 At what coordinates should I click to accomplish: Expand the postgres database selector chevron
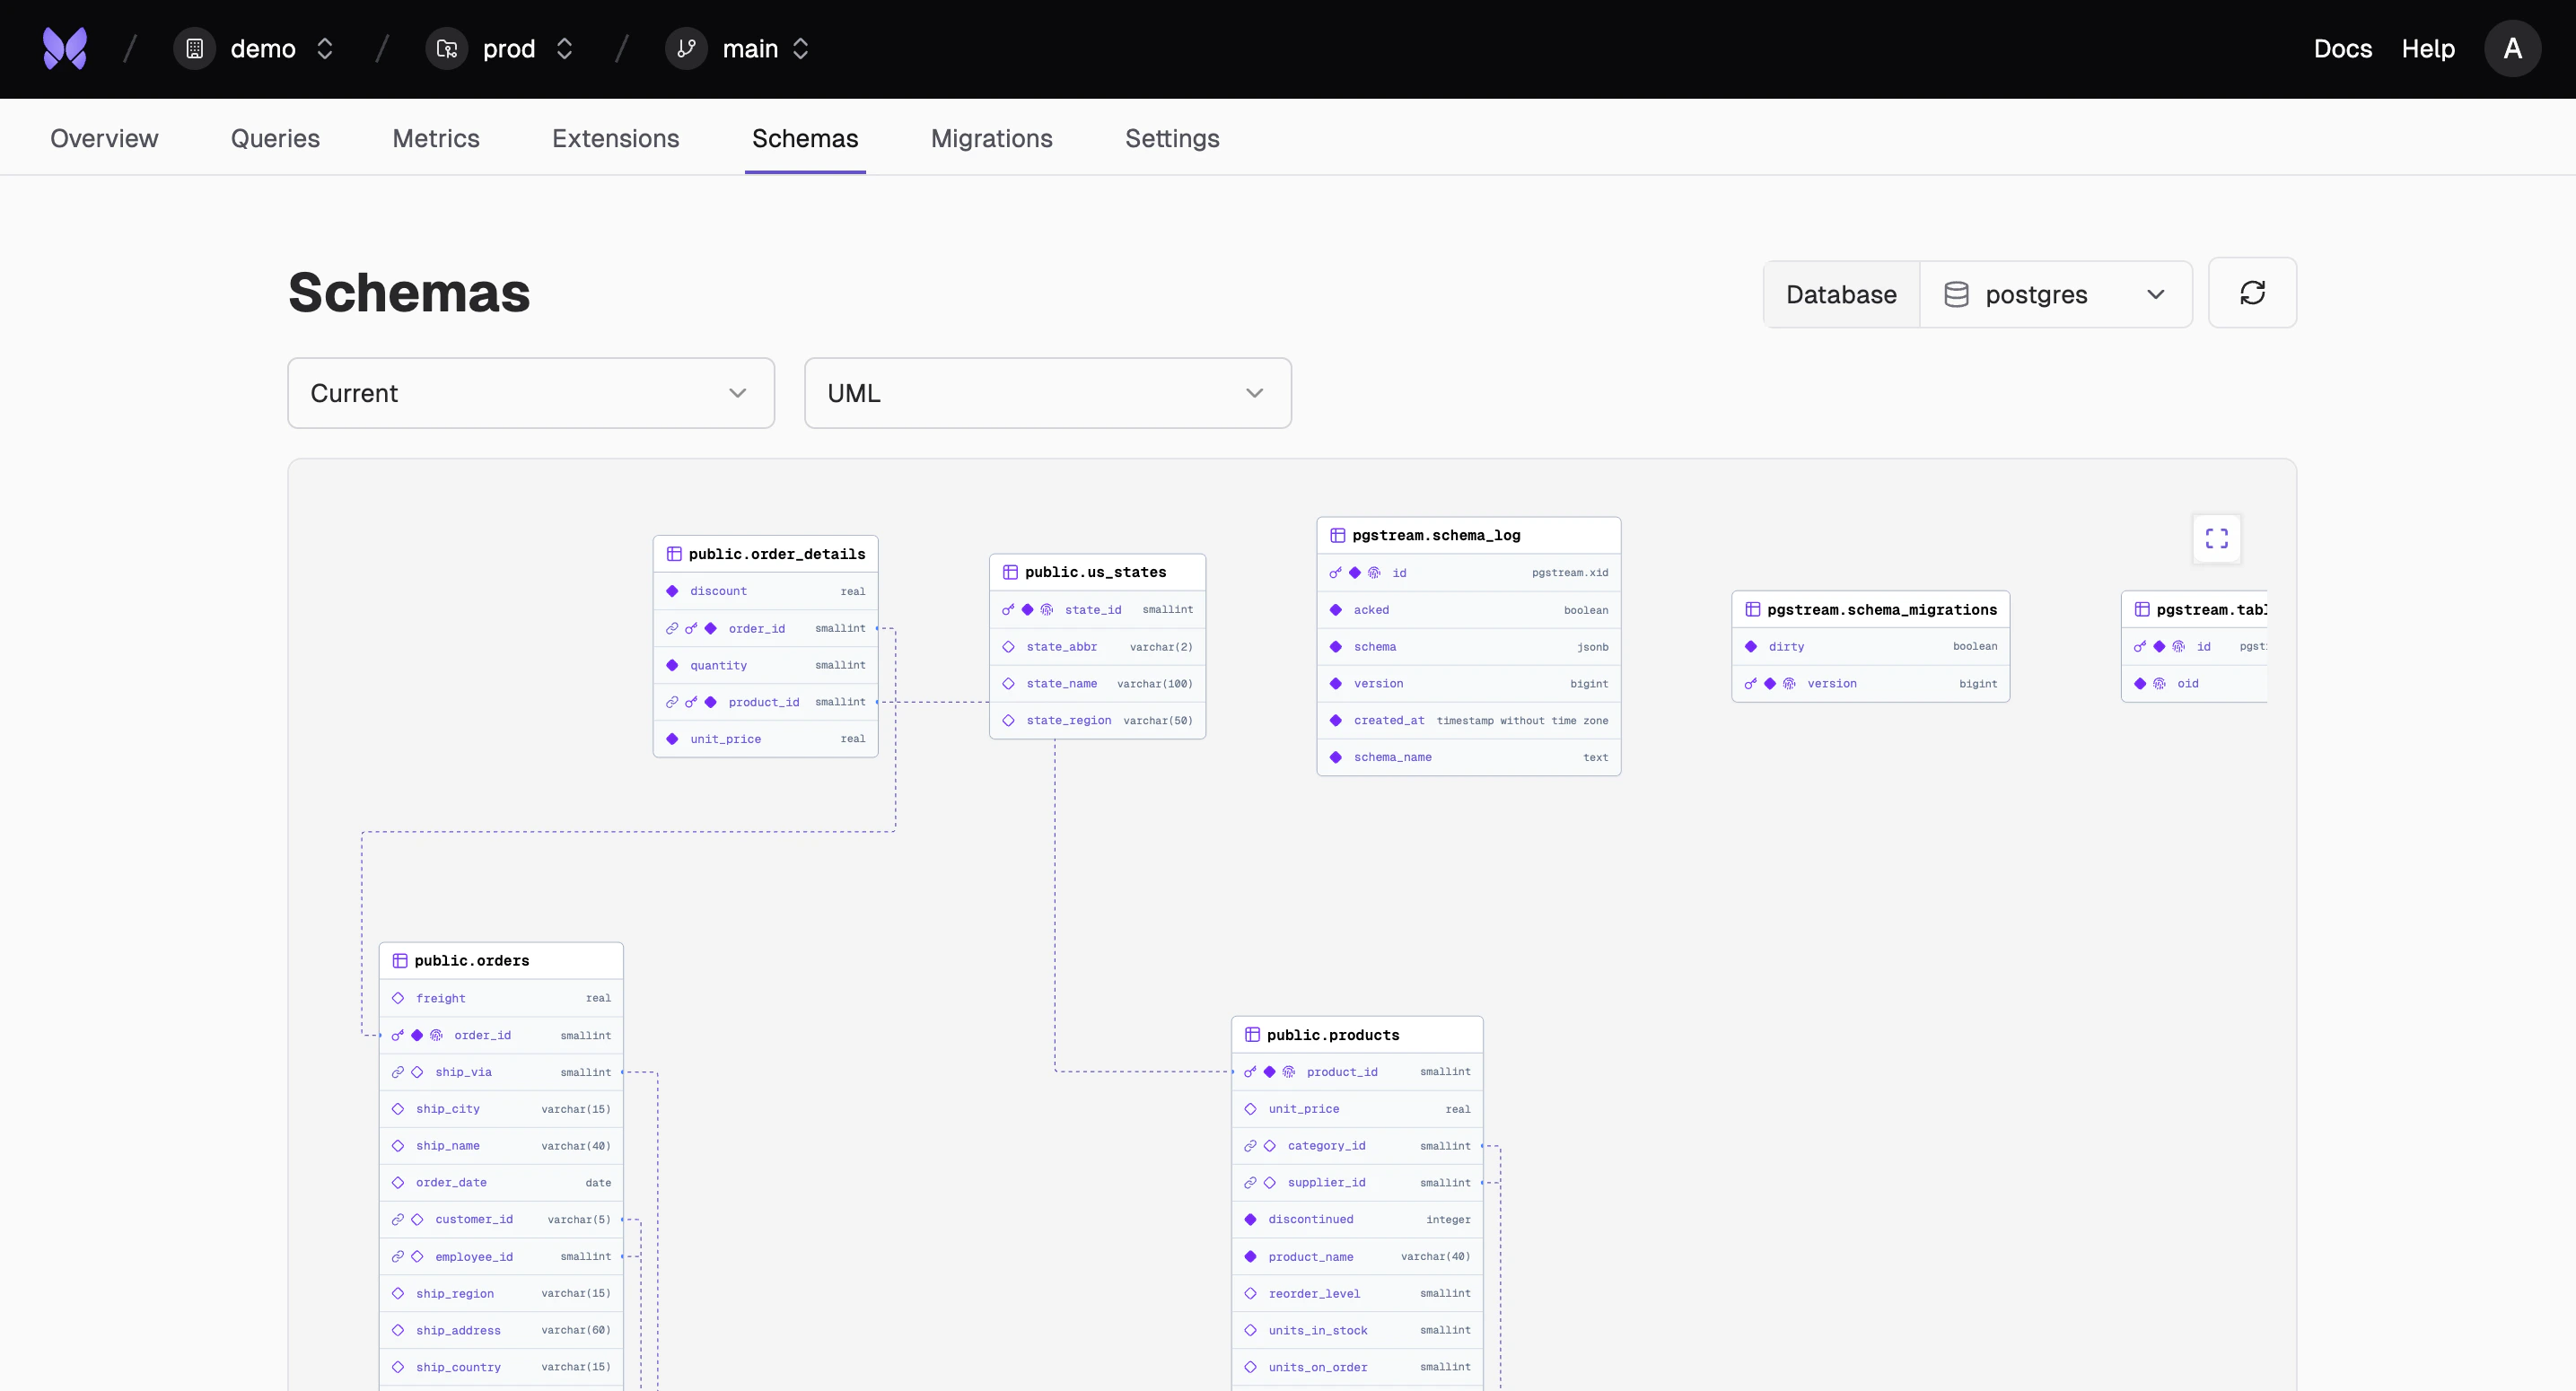(2156, 294)
